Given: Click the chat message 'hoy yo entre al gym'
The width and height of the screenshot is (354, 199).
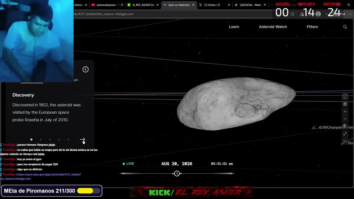Looking at the screenshot, I should (29, 159).
